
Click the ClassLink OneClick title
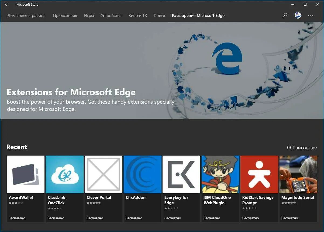(57, 200)
